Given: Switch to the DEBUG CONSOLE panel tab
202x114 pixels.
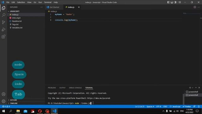Looking at the screenshot, I should [x=75, y=88].
